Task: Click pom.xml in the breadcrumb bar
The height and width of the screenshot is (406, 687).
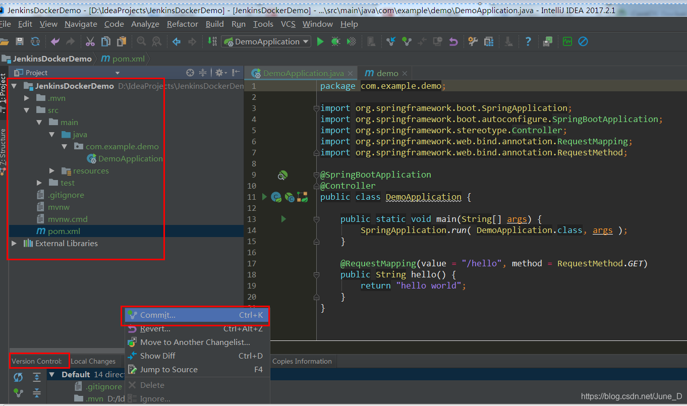Action: coord(123,59)
